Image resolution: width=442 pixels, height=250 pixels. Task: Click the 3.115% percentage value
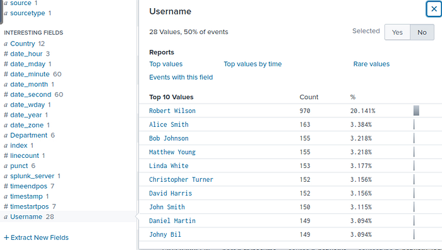[361, 207]
